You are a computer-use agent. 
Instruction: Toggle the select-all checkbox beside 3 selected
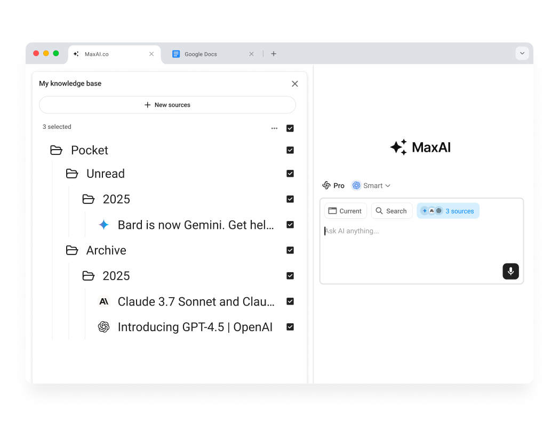[290, 128]
